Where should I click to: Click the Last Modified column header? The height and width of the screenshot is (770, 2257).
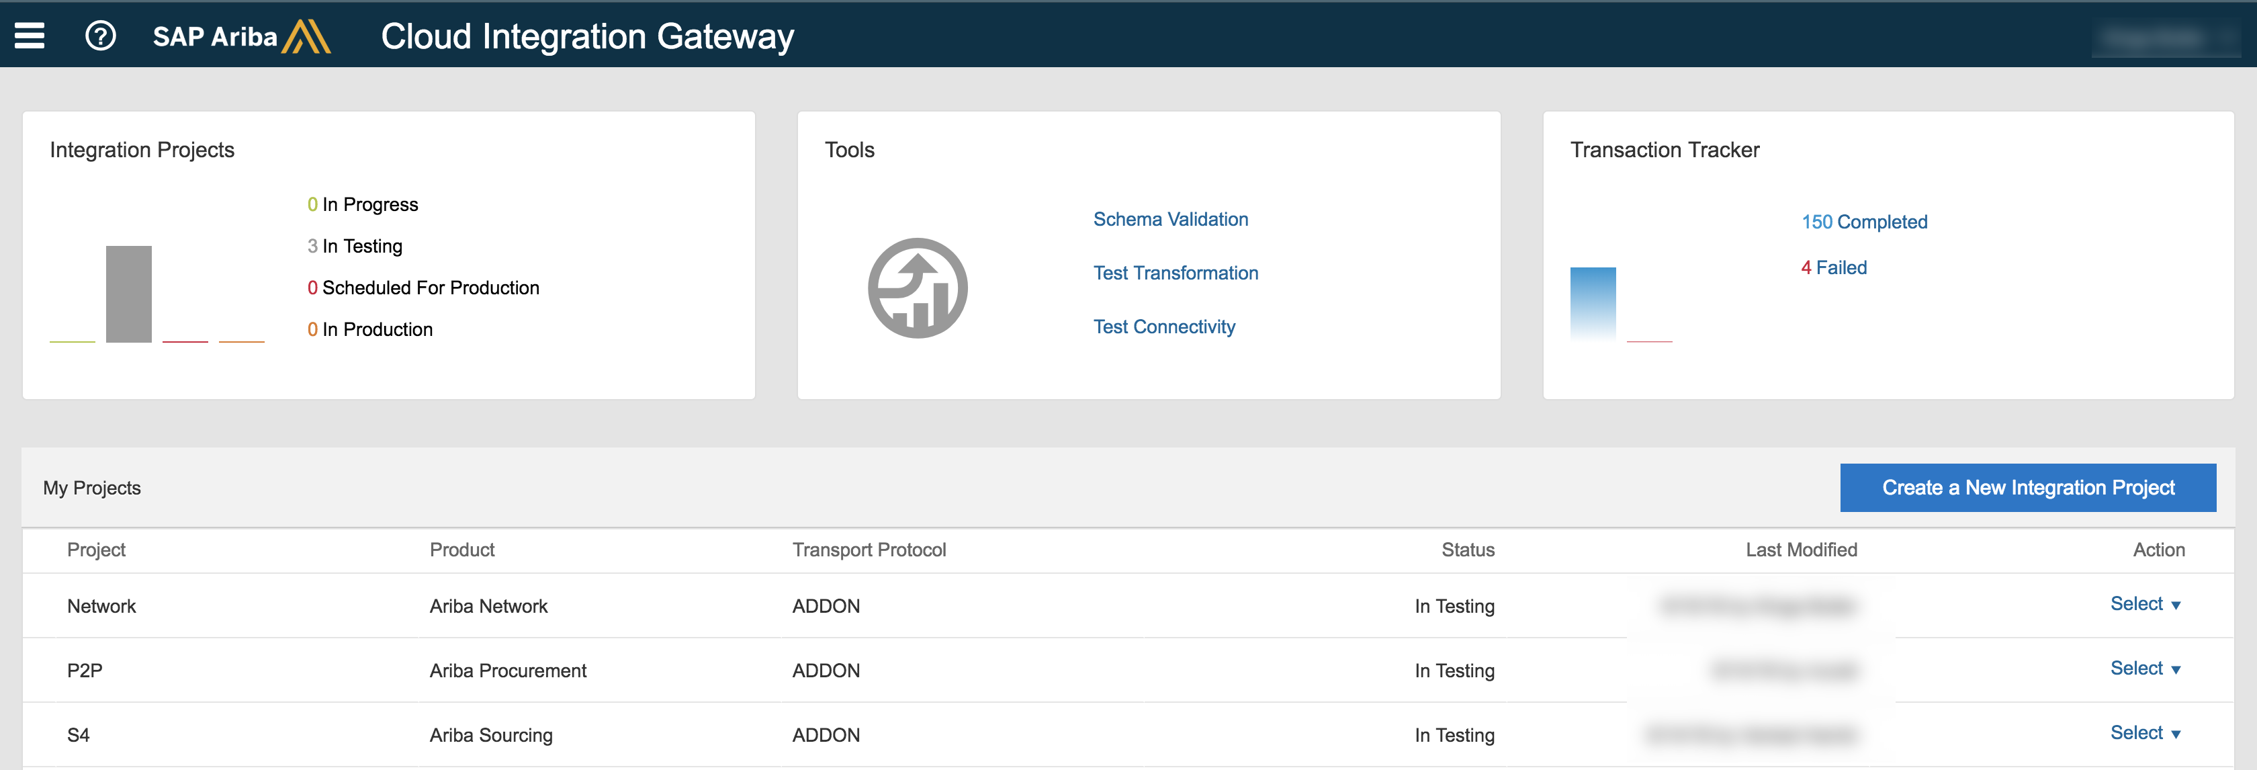1800,549
